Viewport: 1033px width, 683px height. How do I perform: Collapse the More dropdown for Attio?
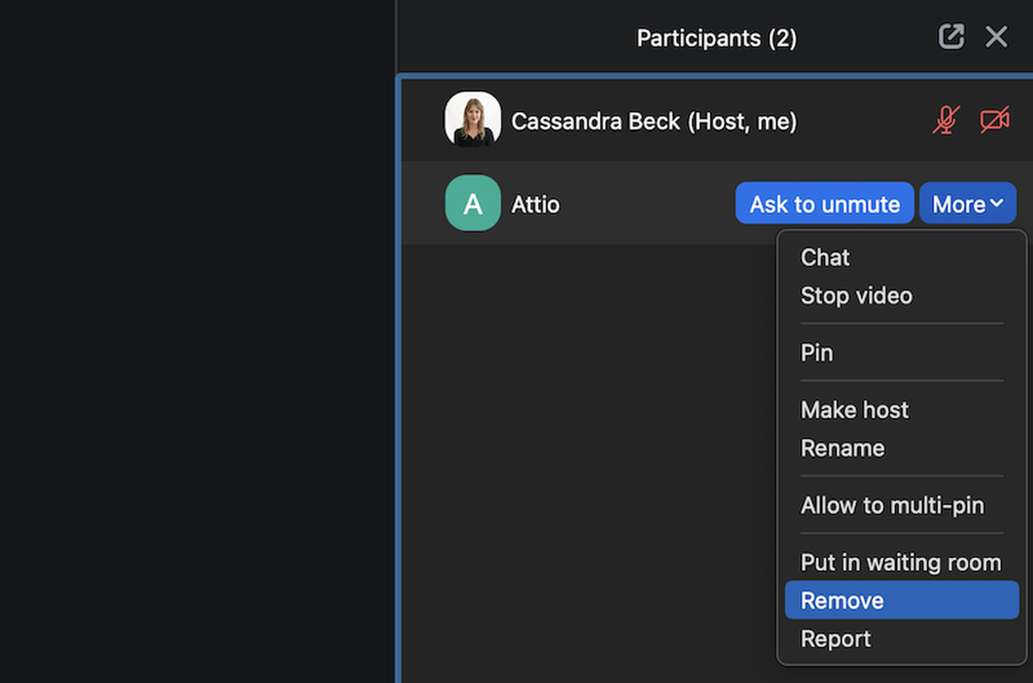click(x=968, y=203)
